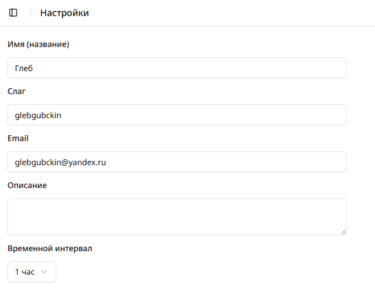Click the divider next to sidebar icon
Screen dimensions: 375x289
[30, 13]
